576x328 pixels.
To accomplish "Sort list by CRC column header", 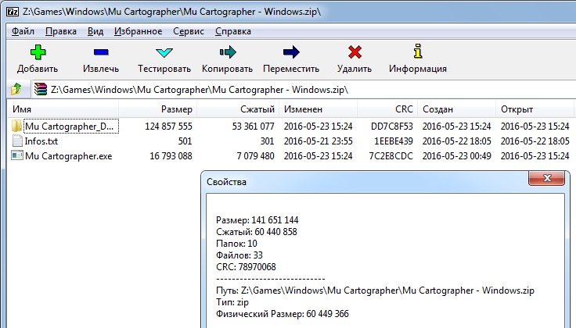I will (x=387, y=109).
